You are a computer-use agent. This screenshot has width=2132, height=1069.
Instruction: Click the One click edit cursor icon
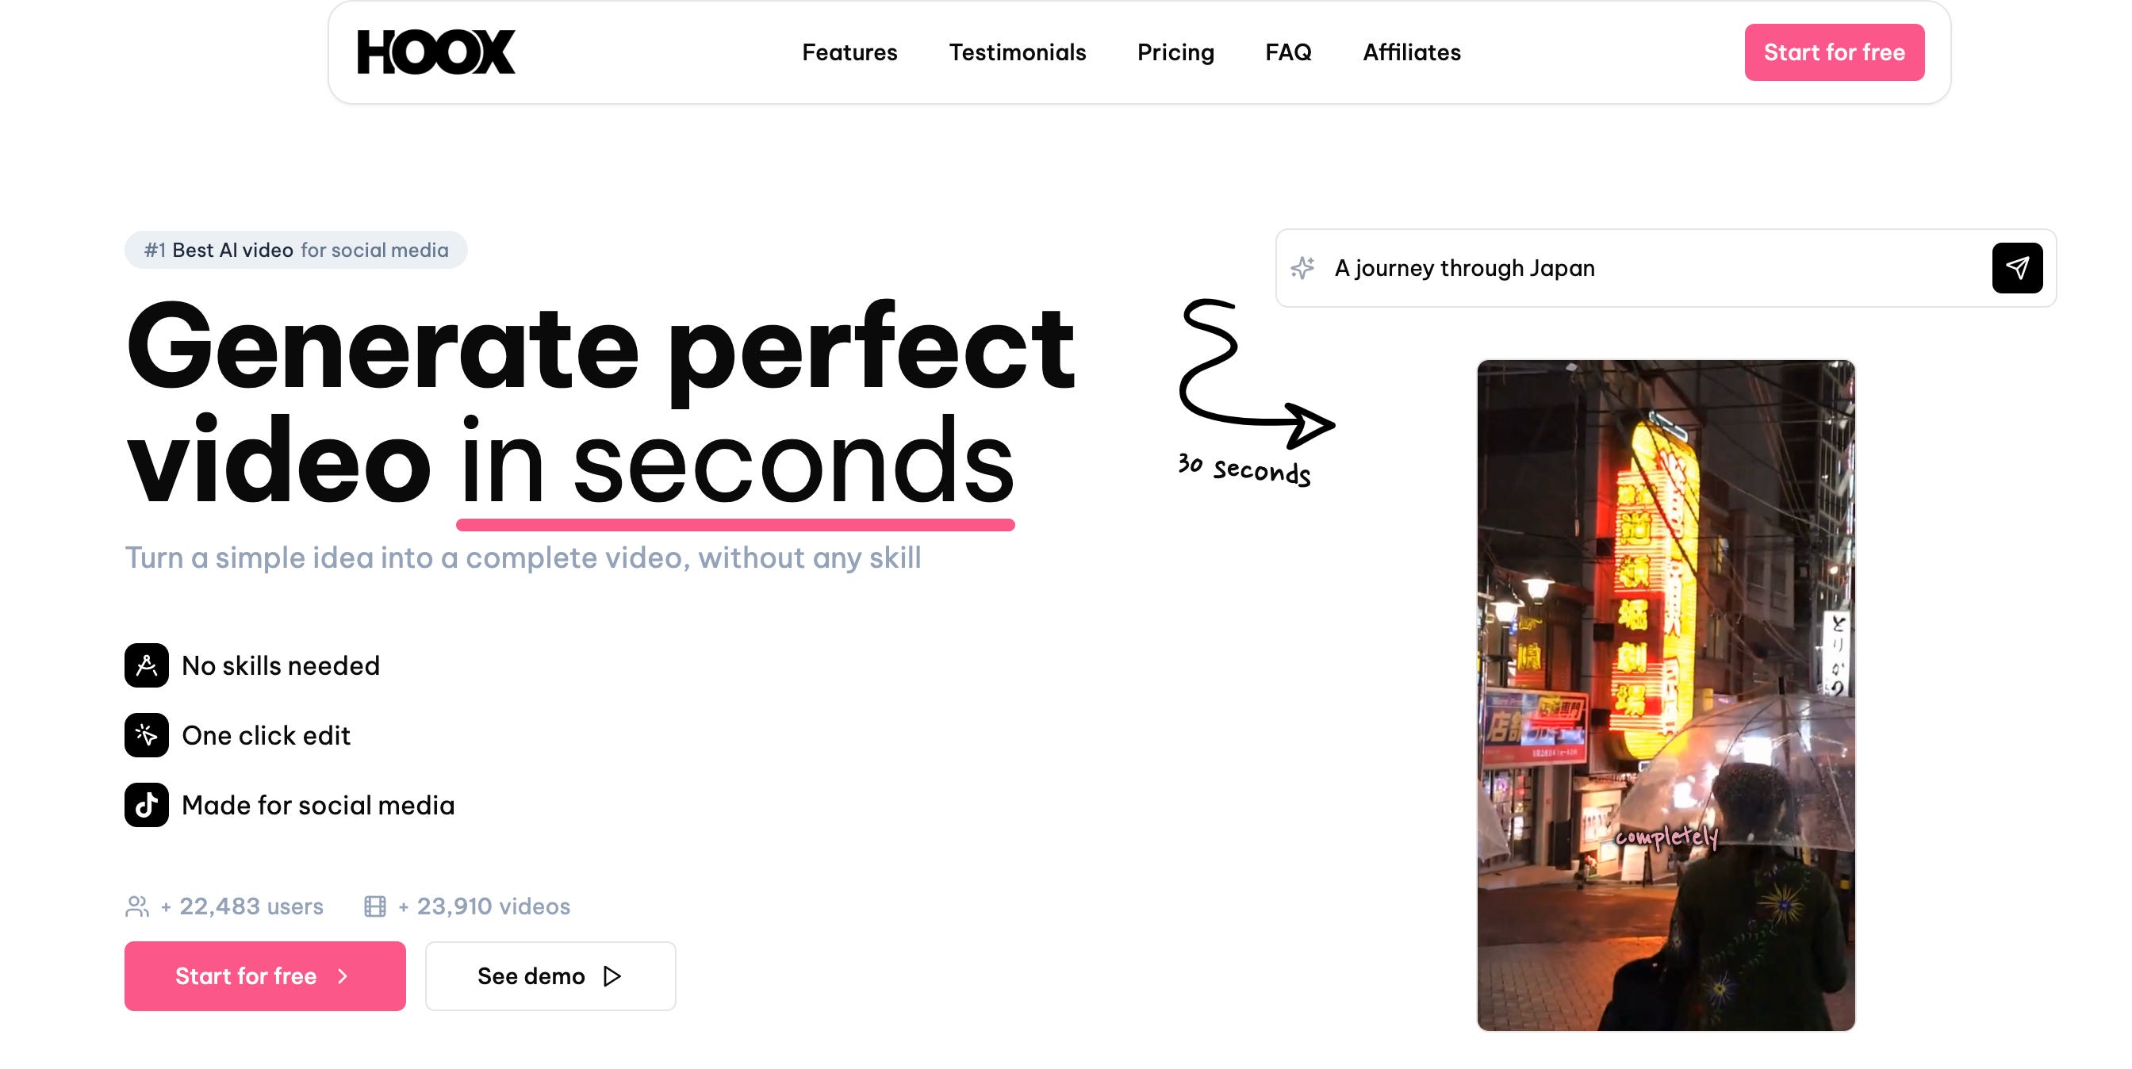tap(147, 734)
